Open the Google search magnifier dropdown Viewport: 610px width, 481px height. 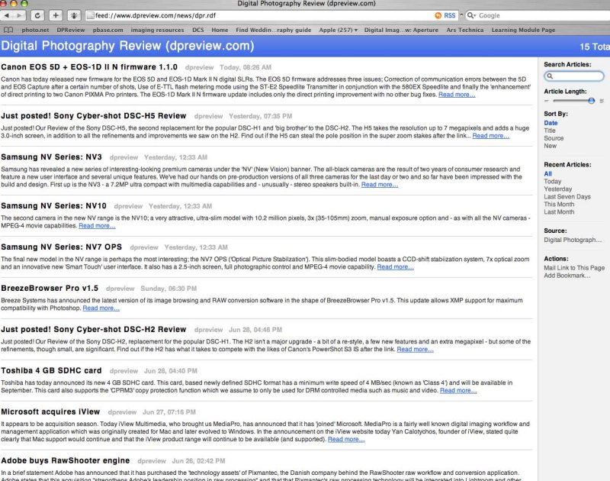(x=471, y=15)
